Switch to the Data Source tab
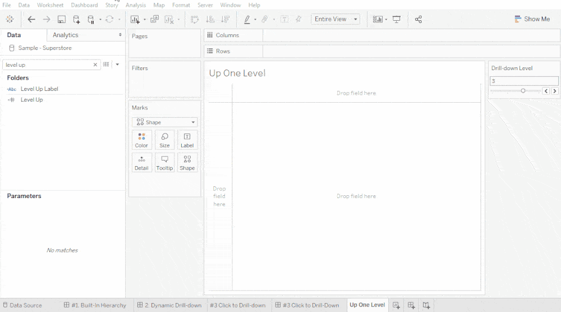 click(x=22, y=305)
